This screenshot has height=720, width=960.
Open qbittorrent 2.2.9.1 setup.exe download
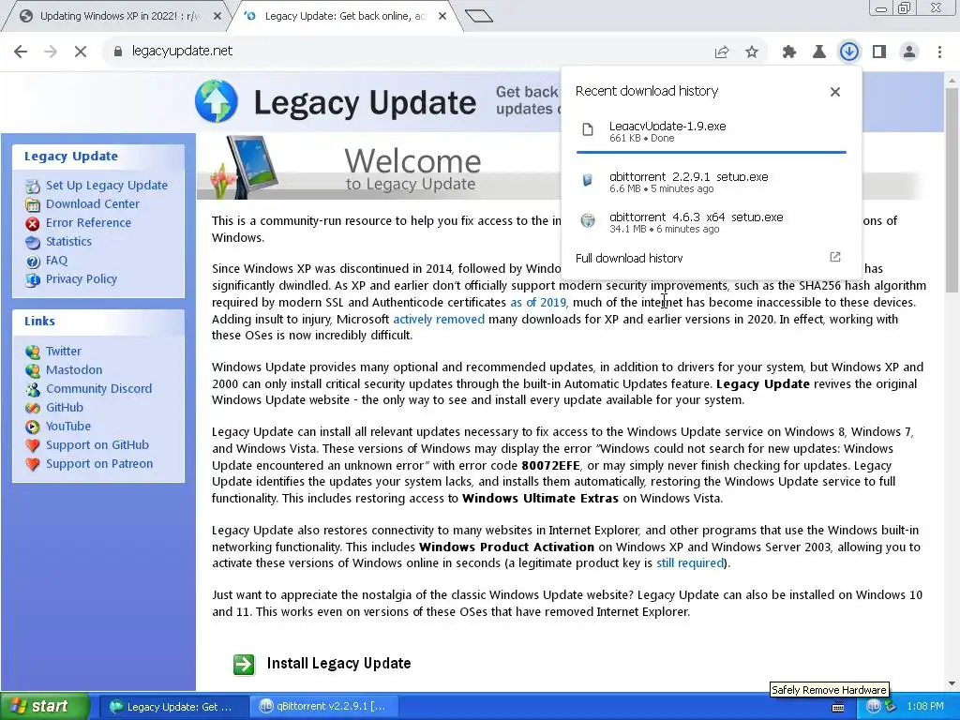point(711,182)
